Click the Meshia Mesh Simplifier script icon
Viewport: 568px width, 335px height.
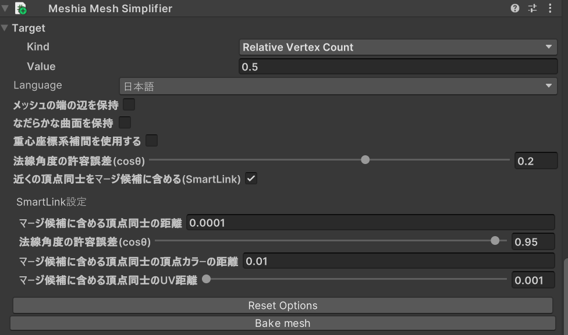click(21, 8)
